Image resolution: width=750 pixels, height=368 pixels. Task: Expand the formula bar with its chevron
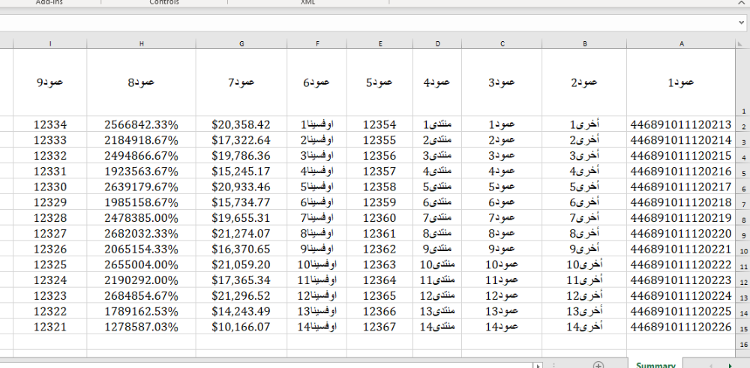click(x=741, y=23)
